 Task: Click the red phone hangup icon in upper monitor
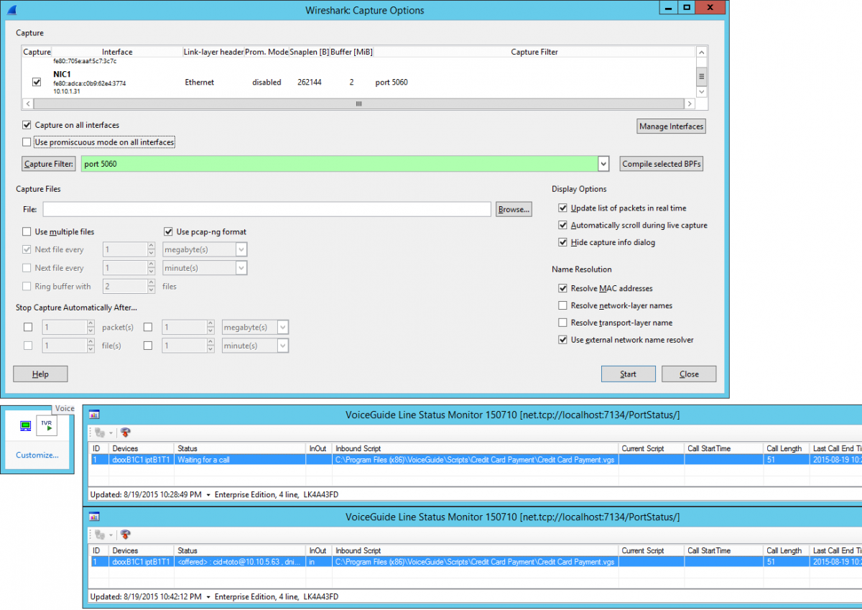pyautogui.click(x=125, y=433)
